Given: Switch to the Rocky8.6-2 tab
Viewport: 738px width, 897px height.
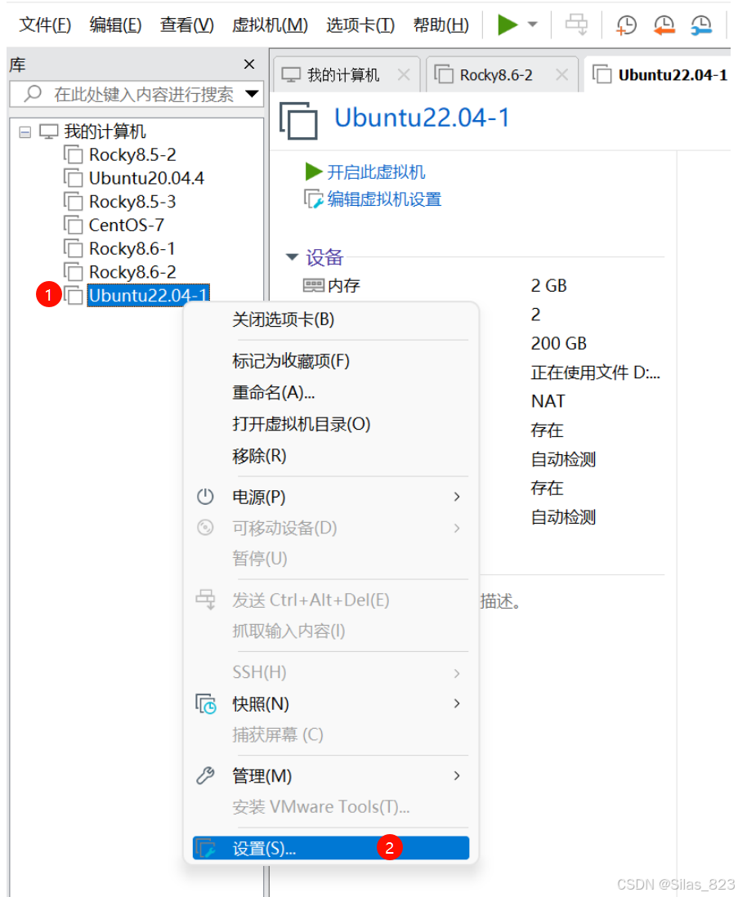Looking at the screenshot, I should (495, 75).
